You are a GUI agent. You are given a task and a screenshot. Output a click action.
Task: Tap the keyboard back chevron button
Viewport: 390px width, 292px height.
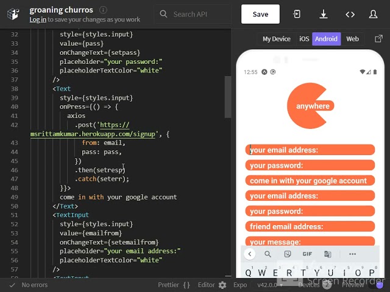(250, 254)
